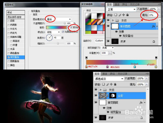163x123 pixels.
Task: Click fx icon on highlighted 渐变图层 layer
Action: point(153,26)
